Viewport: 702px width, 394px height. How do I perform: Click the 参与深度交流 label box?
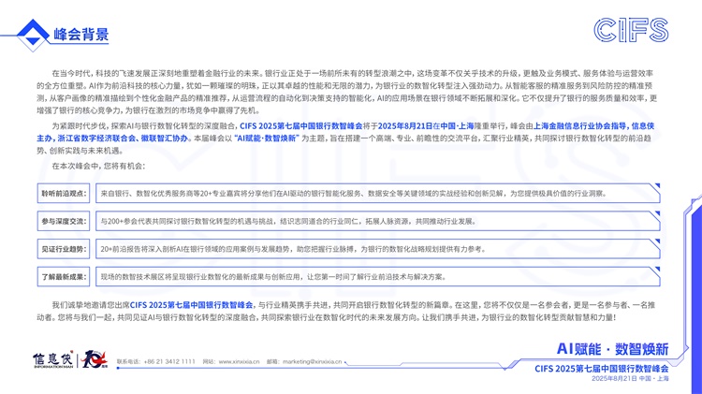(x=64, y=221)
